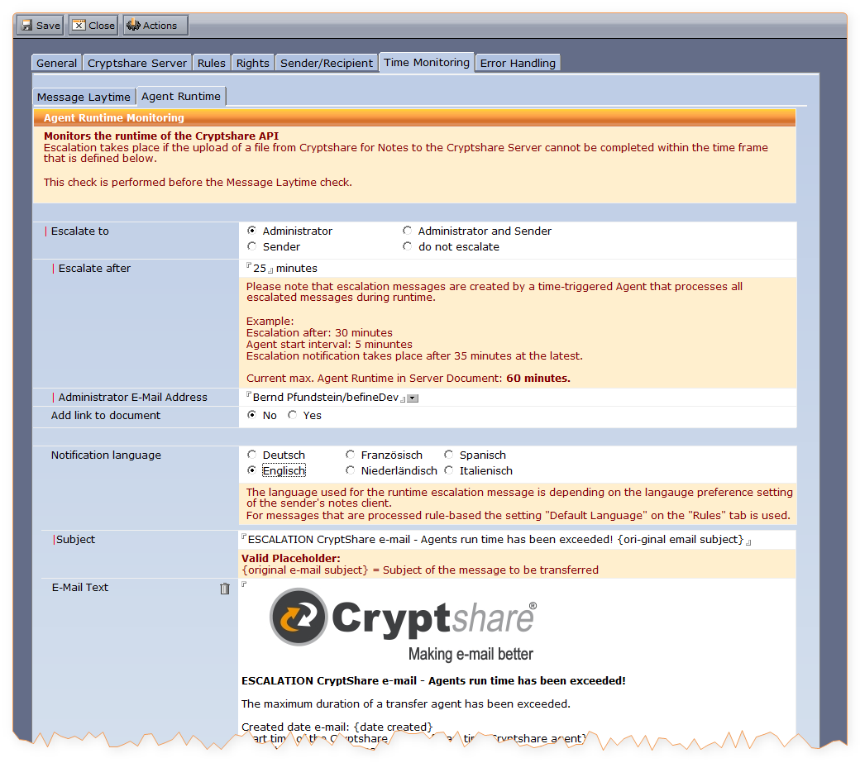Click 'The maximum duration of a transfer agent' text
Image resolution: width=860 pixels, height=763 pixels.
(406, 703)
